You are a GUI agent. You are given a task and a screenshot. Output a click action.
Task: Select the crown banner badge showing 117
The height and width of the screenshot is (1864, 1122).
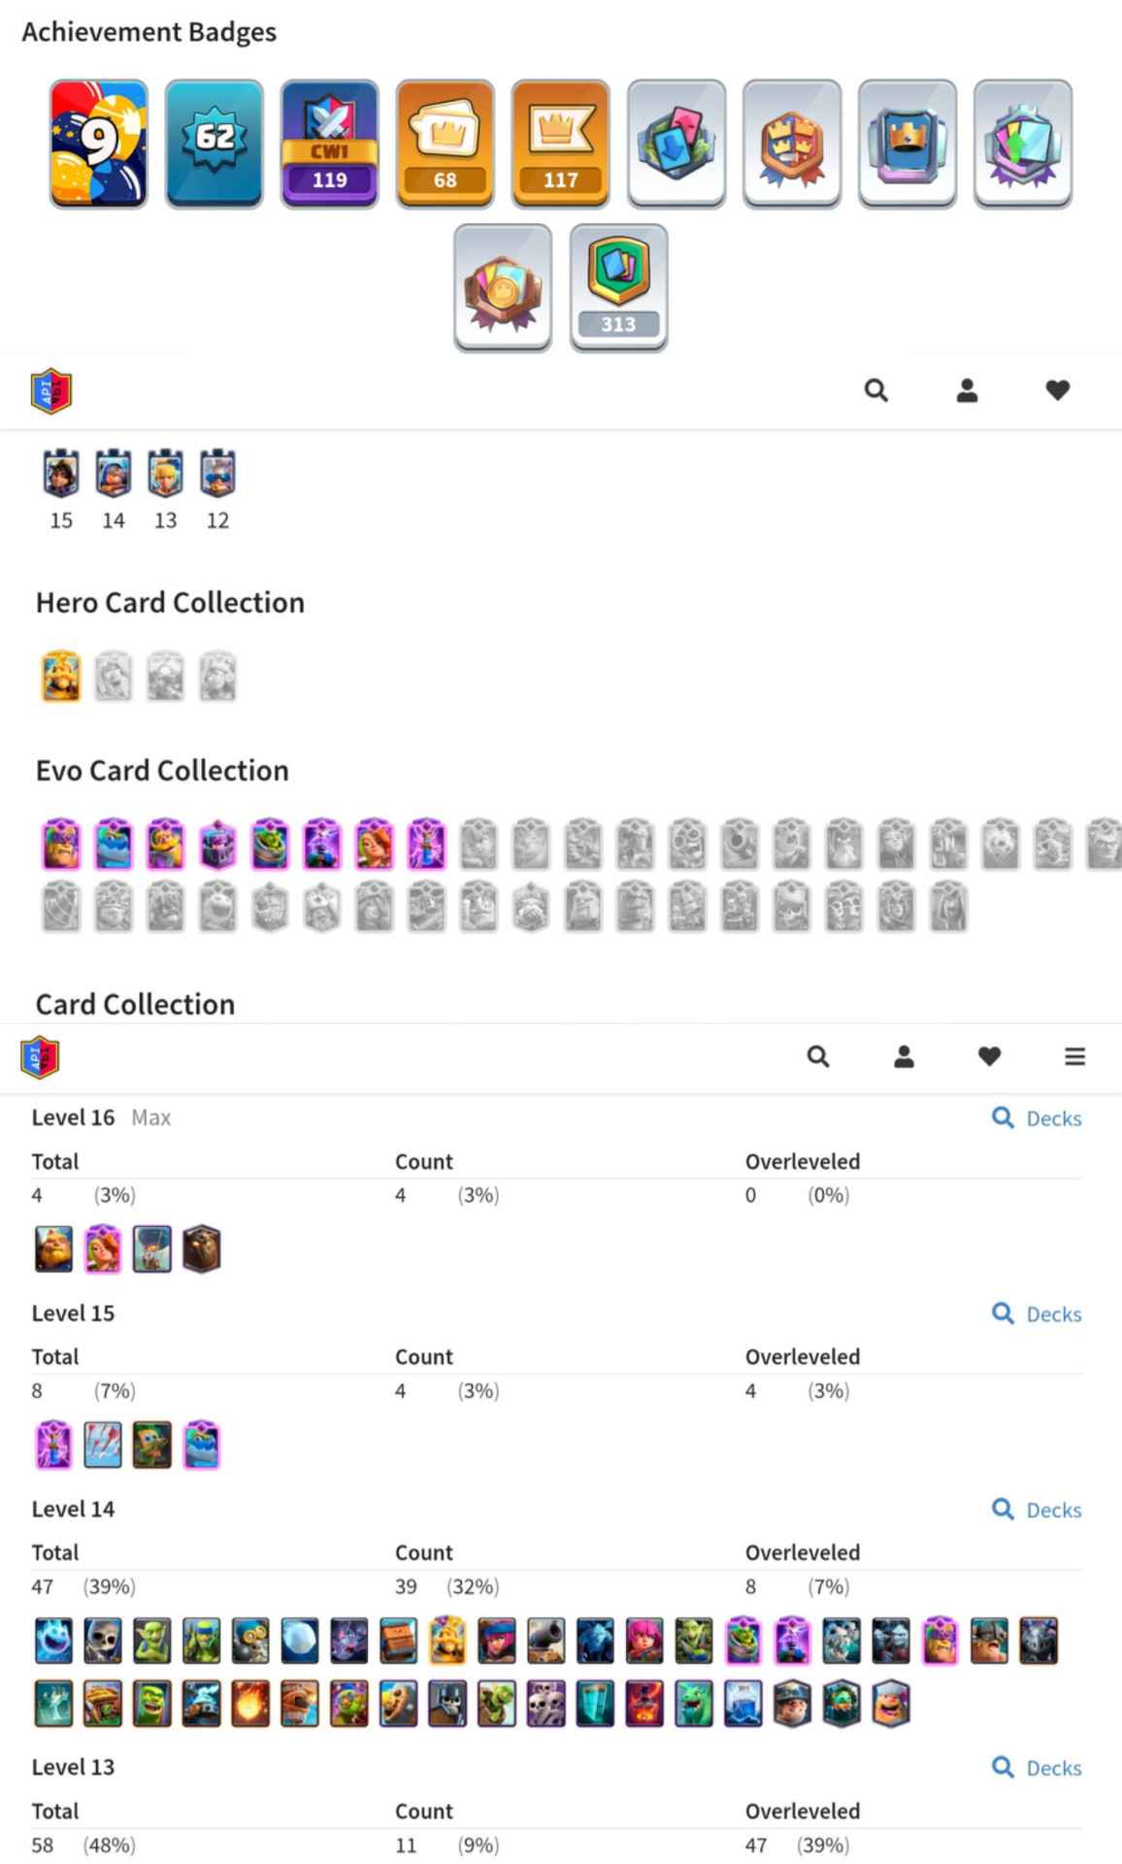[561, 144]
